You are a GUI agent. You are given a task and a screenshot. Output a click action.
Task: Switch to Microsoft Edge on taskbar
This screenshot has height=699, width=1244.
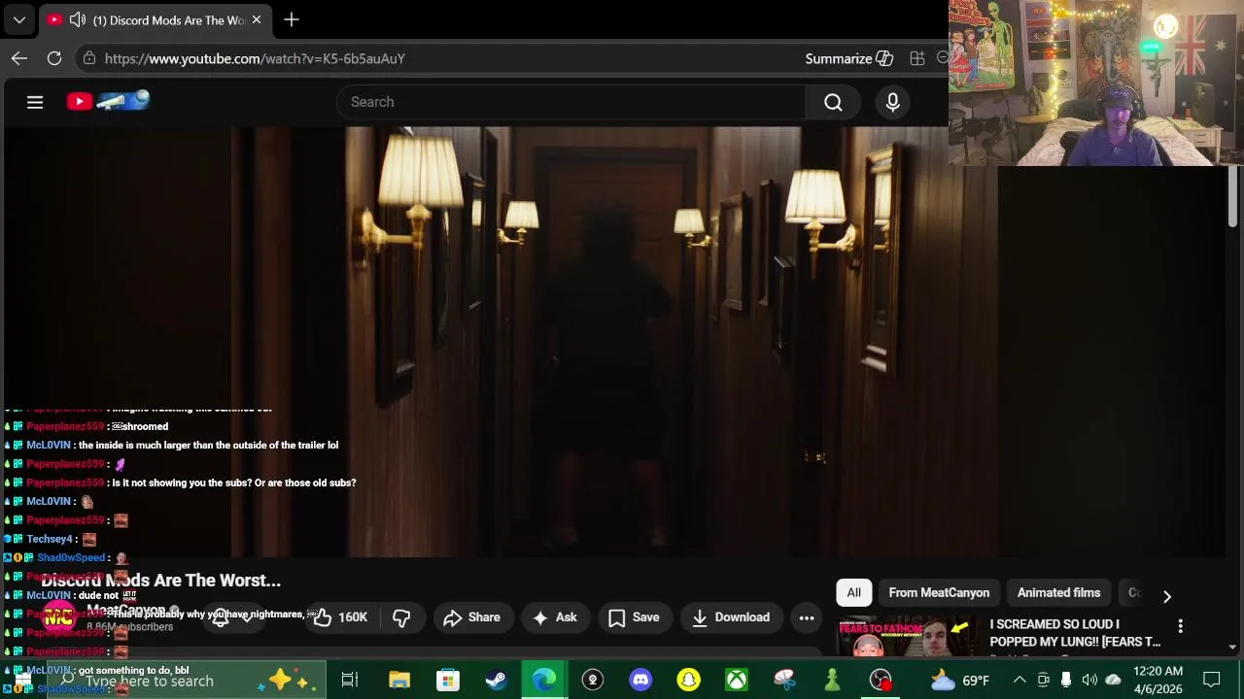pos(543,681)
